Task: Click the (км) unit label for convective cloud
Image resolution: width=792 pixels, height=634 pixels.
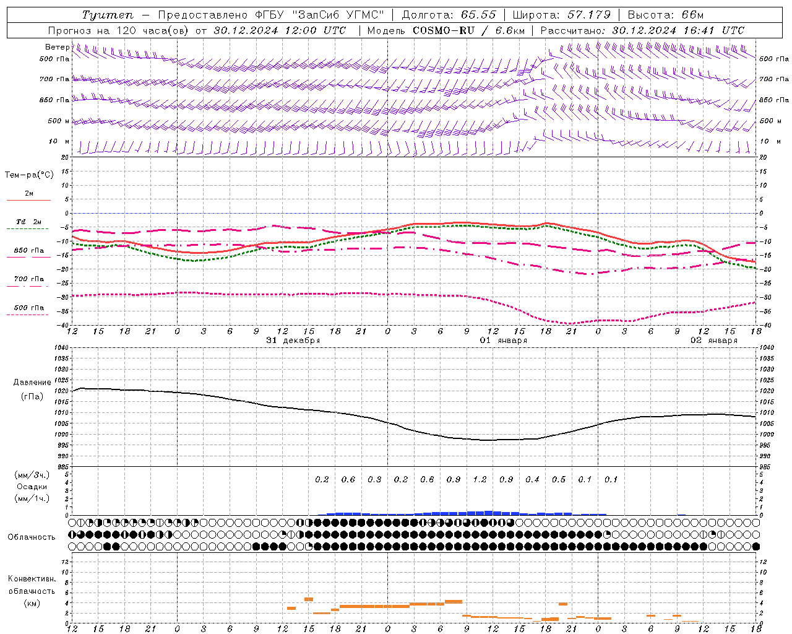Action: point(32,603)
